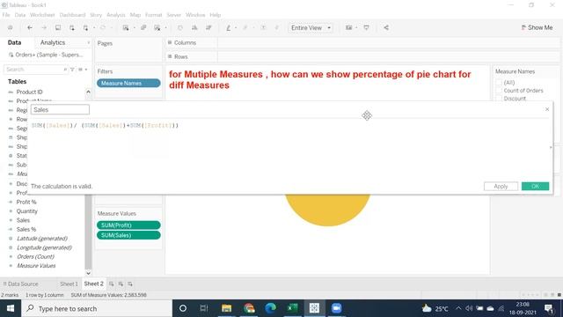Close the calculation editor dialog

[x=547, y=109]
